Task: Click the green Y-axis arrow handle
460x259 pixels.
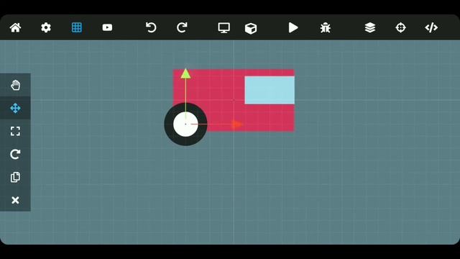Action: [185, 73]
